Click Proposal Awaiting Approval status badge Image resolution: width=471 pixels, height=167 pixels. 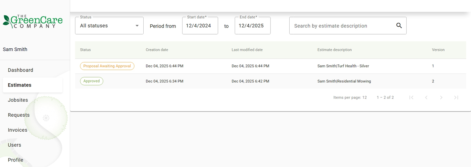(x=107, y=66)
